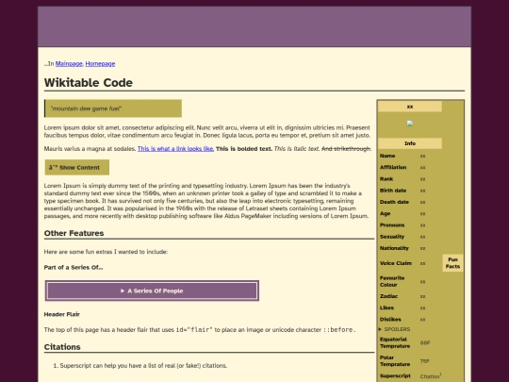Click the ::before code snippet

coord(339,330)
